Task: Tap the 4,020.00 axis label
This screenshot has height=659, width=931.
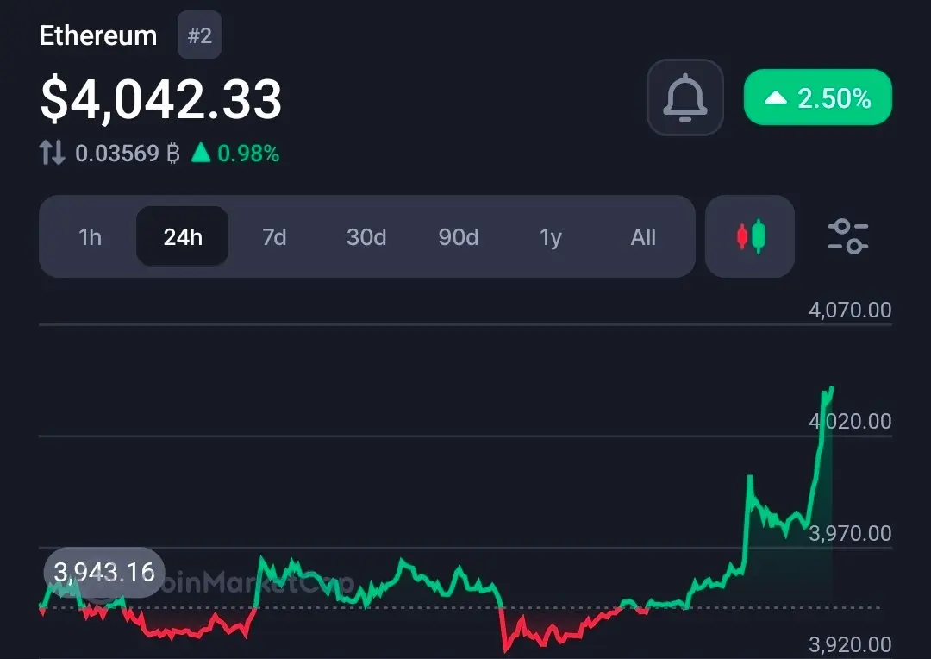Action: tap(850, 421)
